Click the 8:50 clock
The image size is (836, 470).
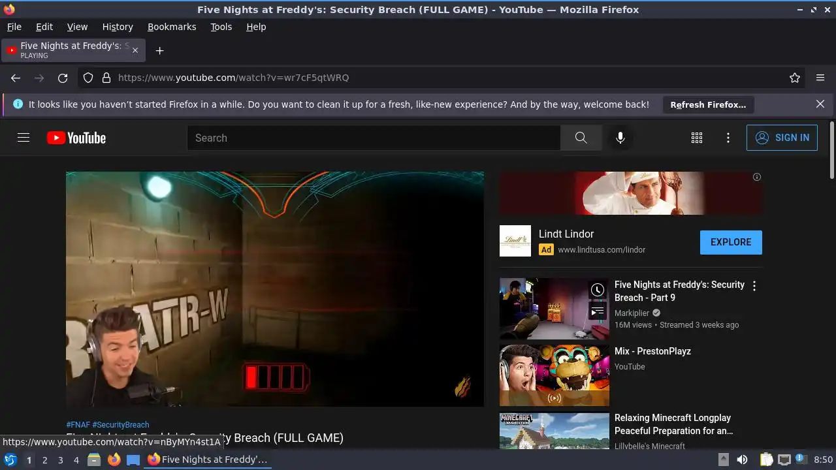823,460
